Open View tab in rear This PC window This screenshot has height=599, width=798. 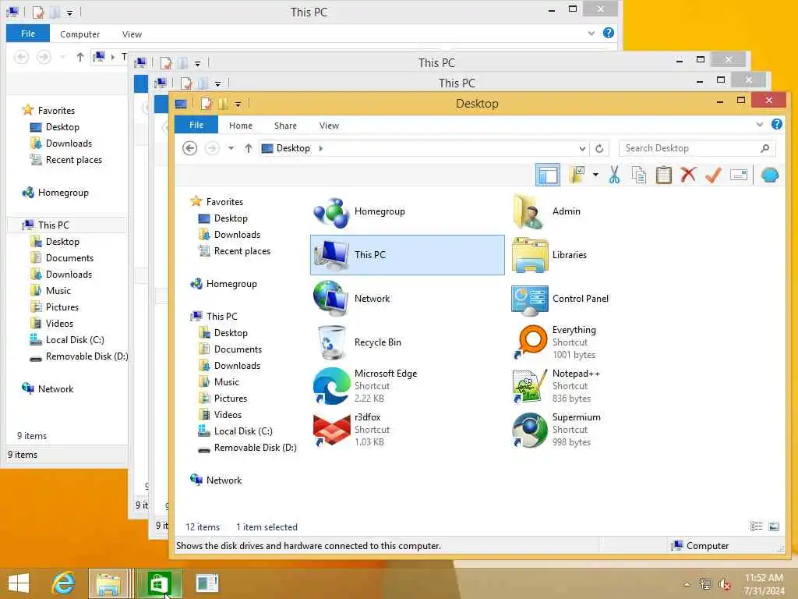point(132,34)
